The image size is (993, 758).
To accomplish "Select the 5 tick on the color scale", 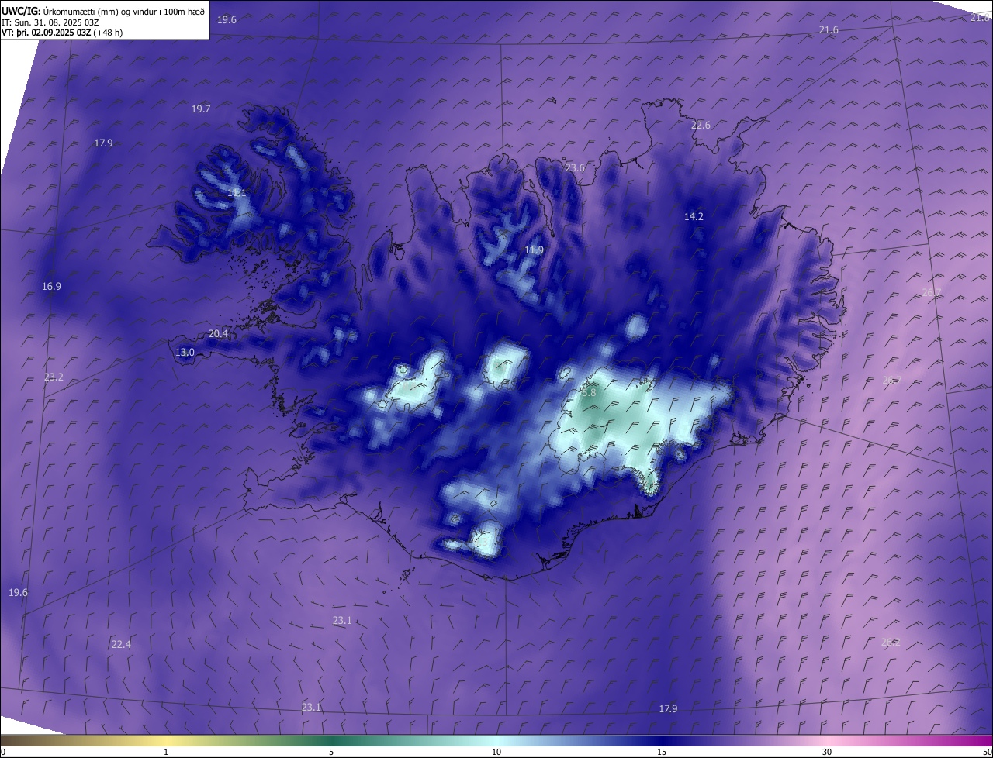I will tap(331, 752).
